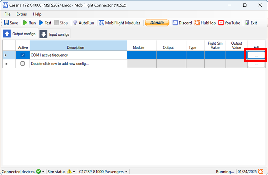
Task: Exit the application via toolbar
Action: [x=251, y=23]
